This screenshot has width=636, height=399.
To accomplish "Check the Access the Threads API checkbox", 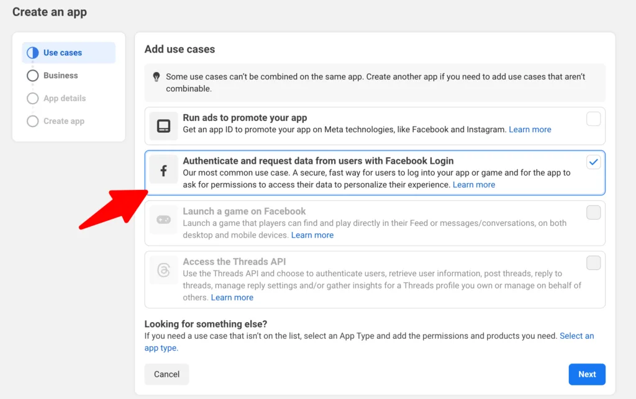I will coord(593,263).
